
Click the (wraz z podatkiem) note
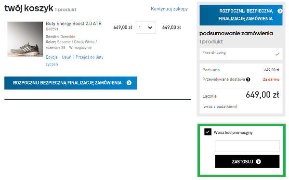click(x=220, y=106)
